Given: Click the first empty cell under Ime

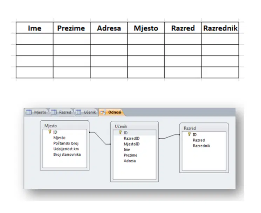Looking at the screenshot, I should [x=35, y=39].
